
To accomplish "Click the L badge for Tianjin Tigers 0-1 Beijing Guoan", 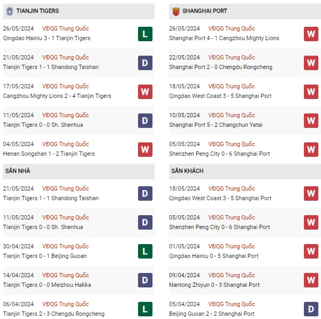I will point(145,251).
